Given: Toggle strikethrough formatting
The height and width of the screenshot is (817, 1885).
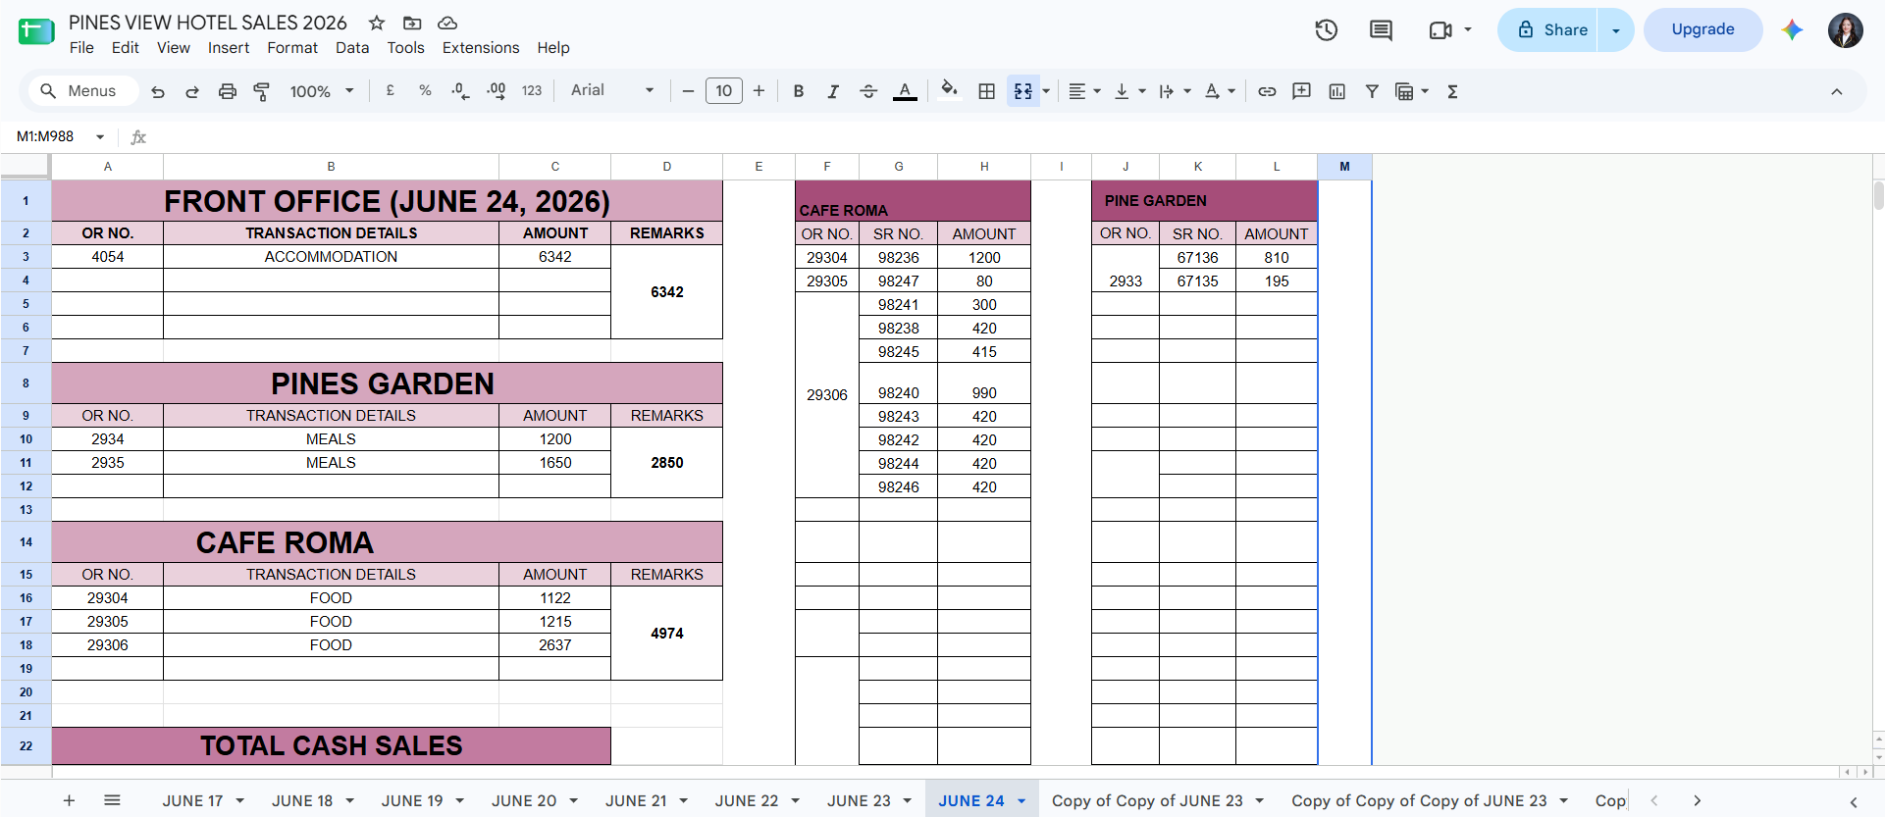Looking at the screenshot, I should [868, 91].
